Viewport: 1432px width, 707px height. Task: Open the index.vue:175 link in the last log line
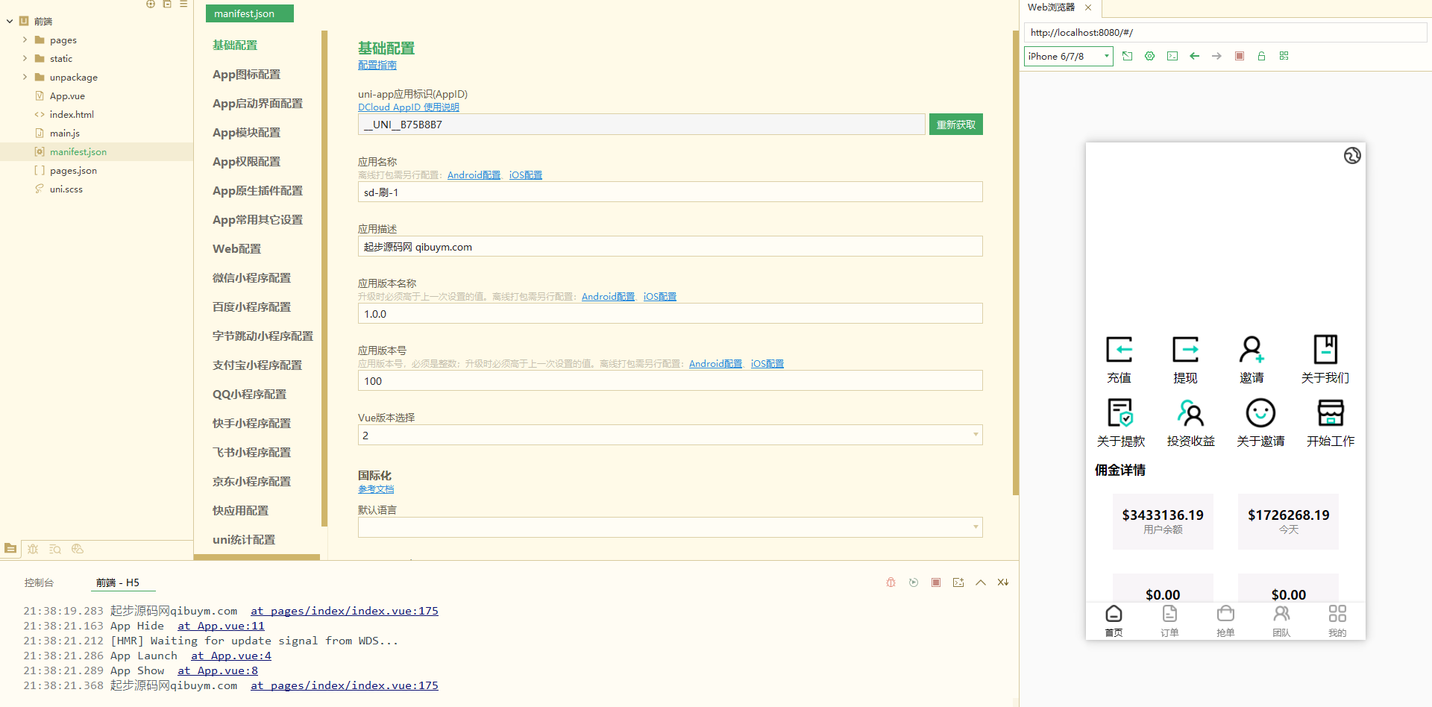[x=345, y=685]
